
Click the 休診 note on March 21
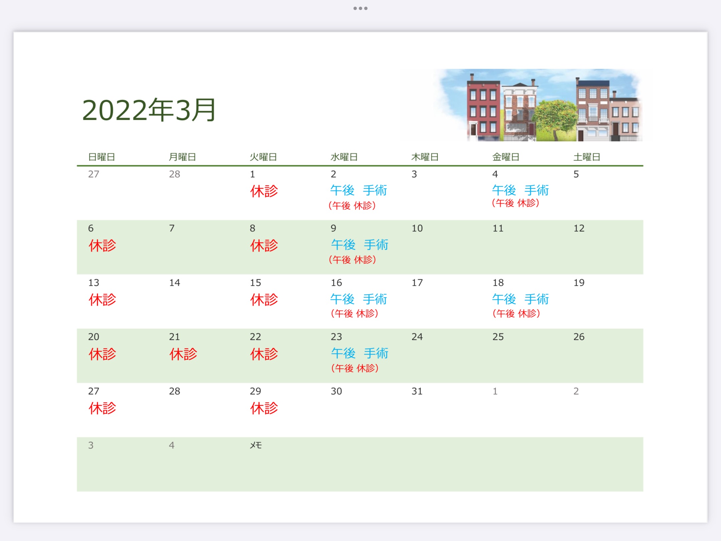click(x=183, y=354)
